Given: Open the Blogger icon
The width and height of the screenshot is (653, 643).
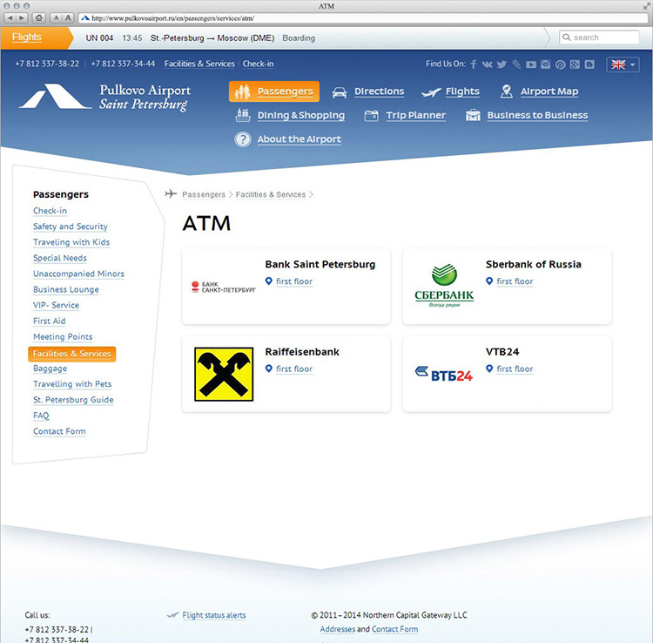Looking at the screenshot, I should (x=589, y=64).
